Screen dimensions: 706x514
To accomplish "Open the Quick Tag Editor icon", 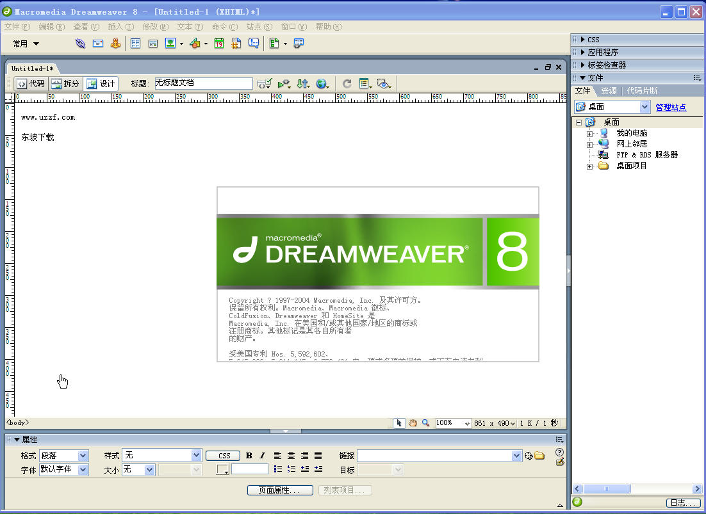I will [x=560, y=462].
